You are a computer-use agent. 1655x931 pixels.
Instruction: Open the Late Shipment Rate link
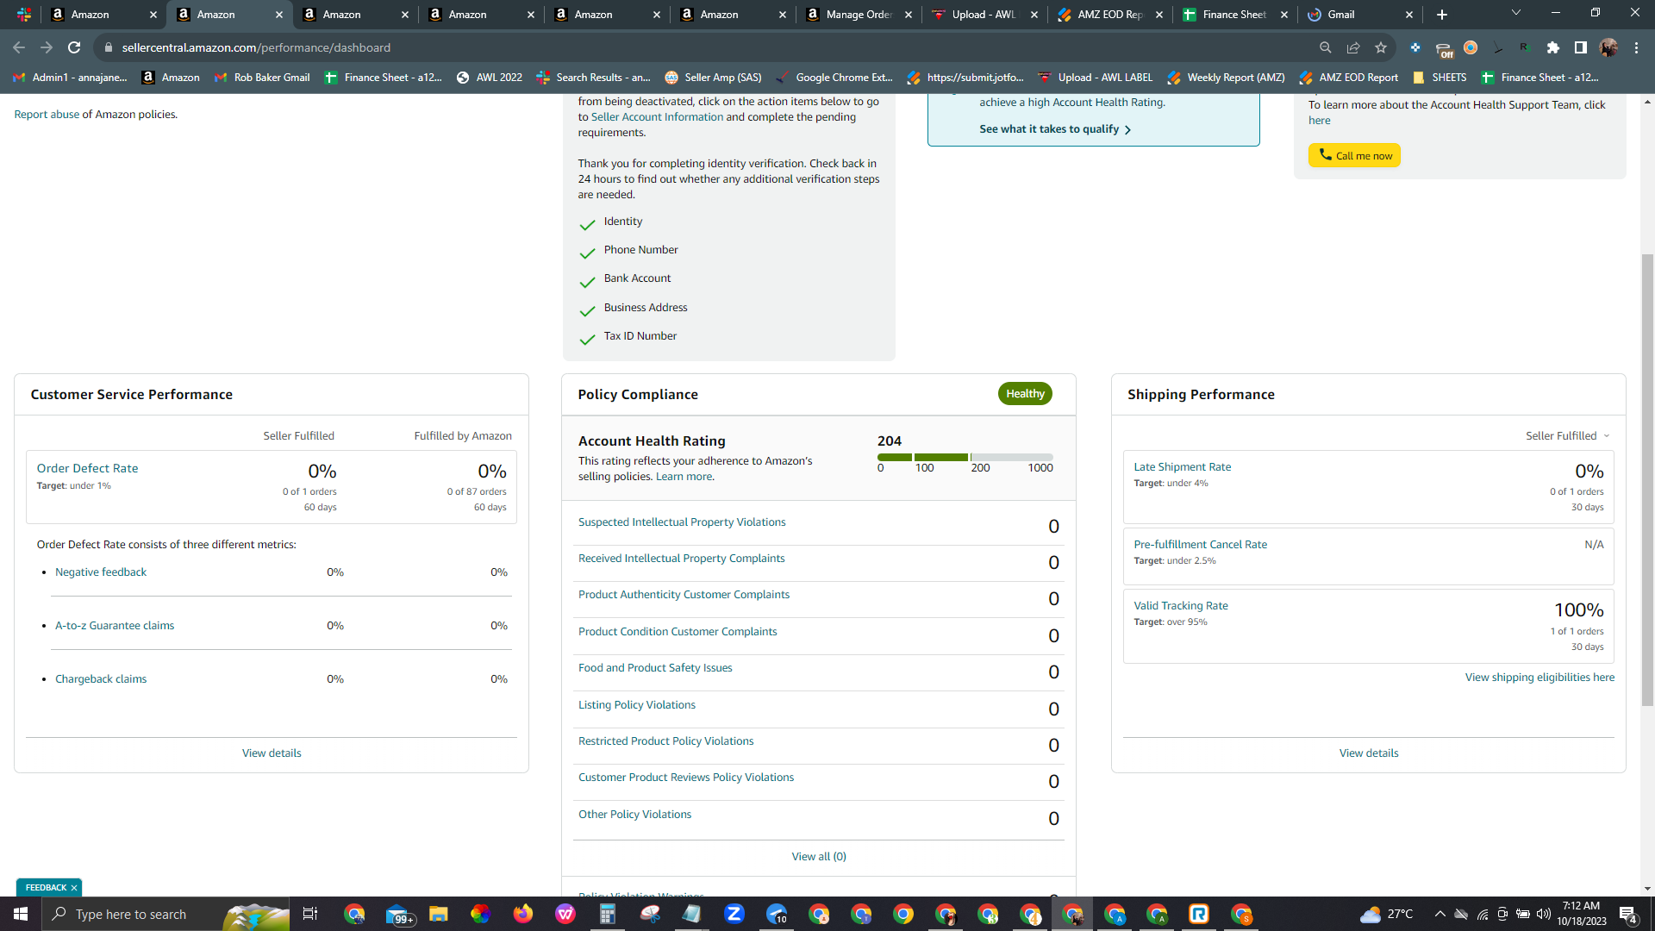[1182, 467]
